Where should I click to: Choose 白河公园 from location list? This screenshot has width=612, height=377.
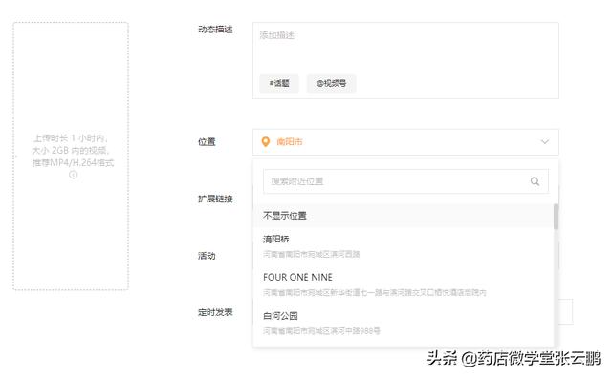pyautogui.click(x=404, y=323)
